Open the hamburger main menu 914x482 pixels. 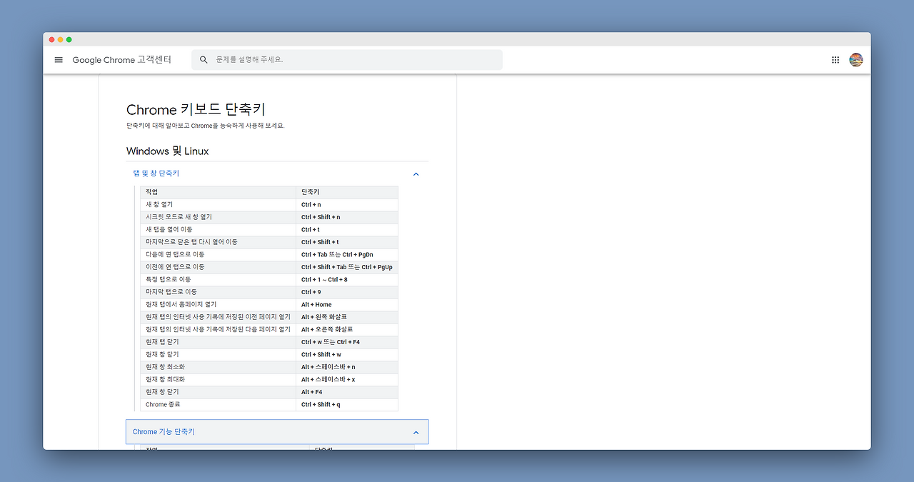59,60
